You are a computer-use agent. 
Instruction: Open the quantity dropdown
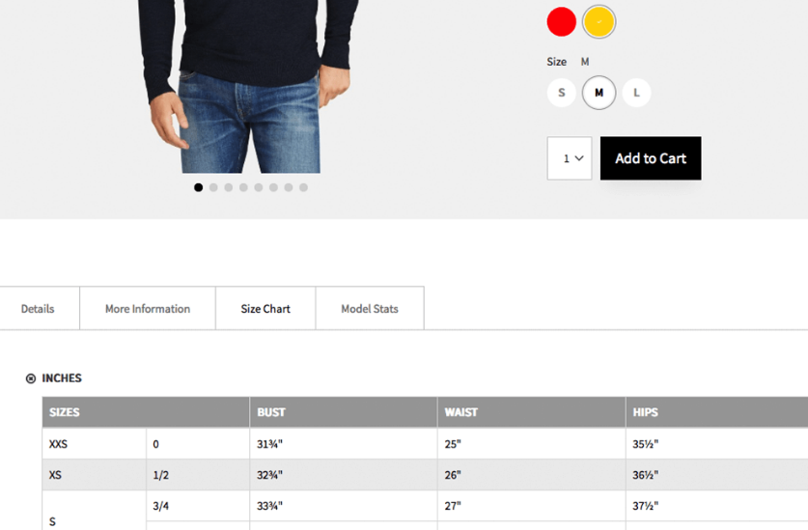click(570, 158)
